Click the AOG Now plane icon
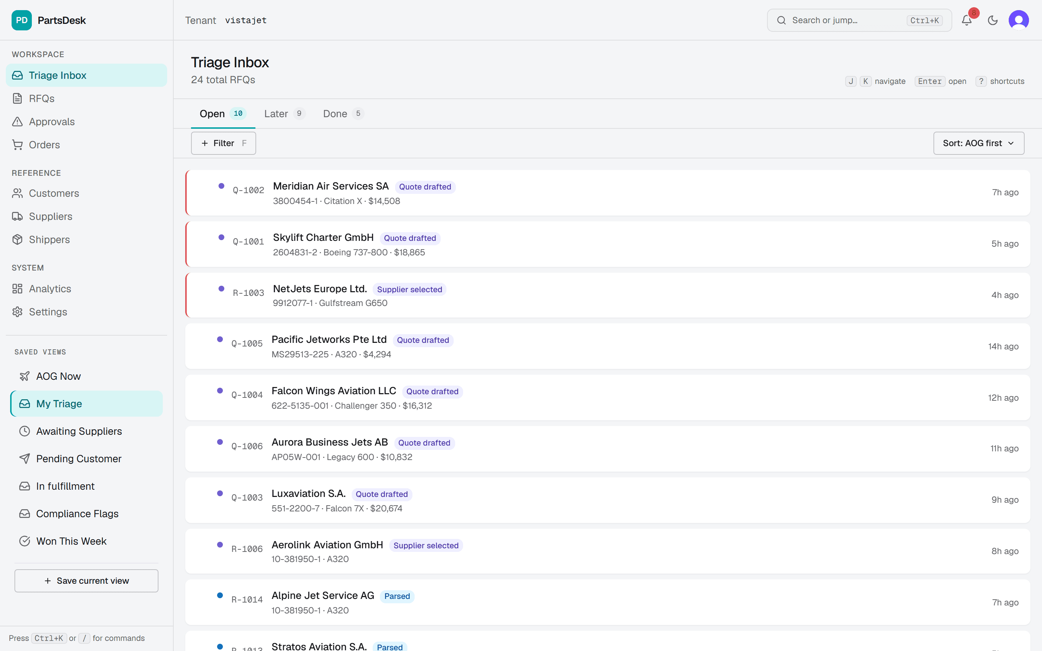 [25, 376]
